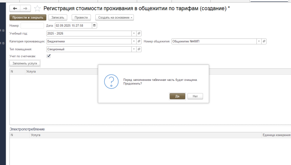Click the back navigation arrow
This screenshot has width=291, height=165.
15,8
